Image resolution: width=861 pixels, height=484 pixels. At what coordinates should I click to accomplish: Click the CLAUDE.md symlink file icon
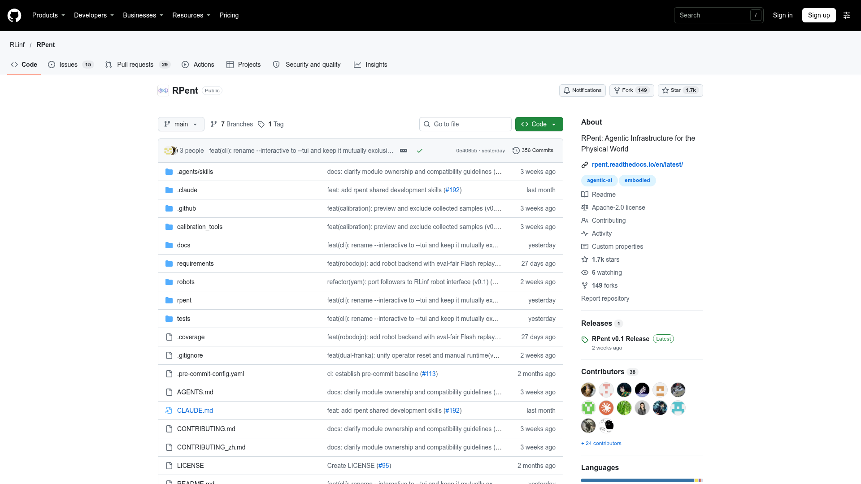tap(169, 411)
